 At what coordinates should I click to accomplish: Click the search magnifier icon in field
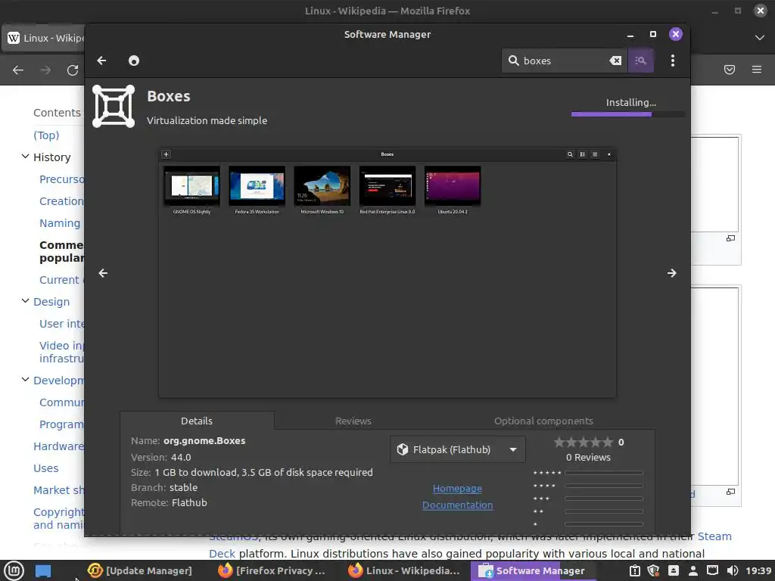514,61
